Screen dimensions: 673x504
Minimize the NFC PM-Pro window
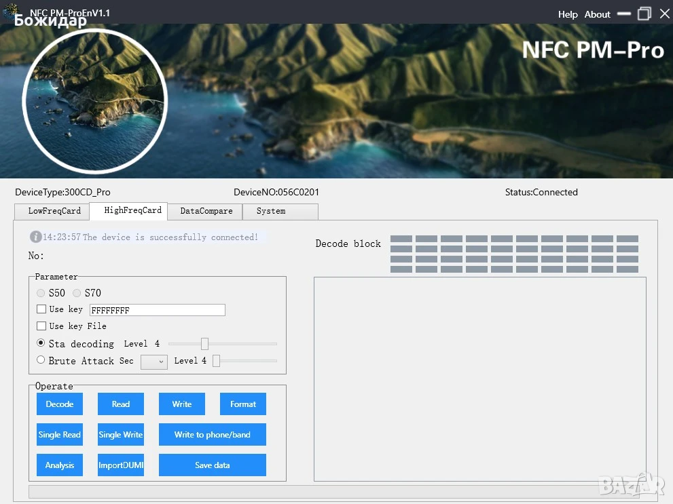click(623, 14)
